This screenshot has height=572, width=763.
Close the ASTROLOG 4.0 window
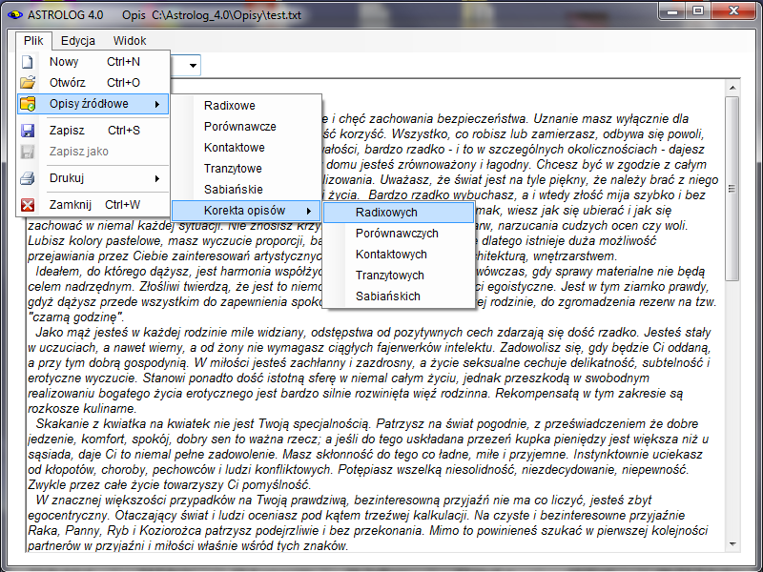(x=733, y=10)
